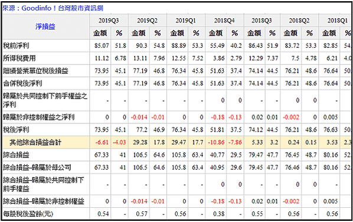The height and width of the screenshot is (222, 353).
Task: Click the 7.5 income tax value
Action: tap(295, 58)
